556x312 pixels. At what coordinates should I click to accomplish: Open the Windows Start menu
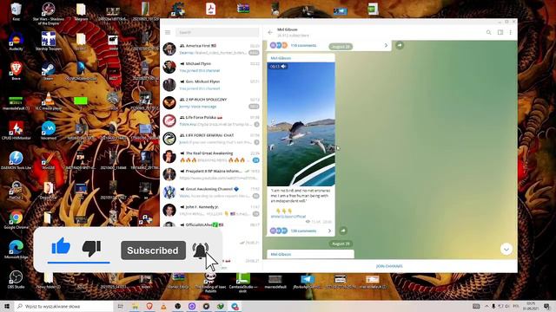[x=7, y=306]
